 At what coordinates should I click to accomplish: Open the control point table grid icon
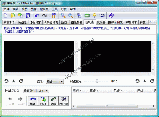[87, 16]
